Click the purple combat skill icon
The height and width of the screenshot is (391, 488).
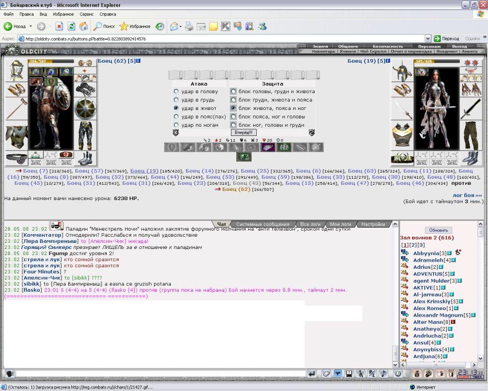(268, 147)
